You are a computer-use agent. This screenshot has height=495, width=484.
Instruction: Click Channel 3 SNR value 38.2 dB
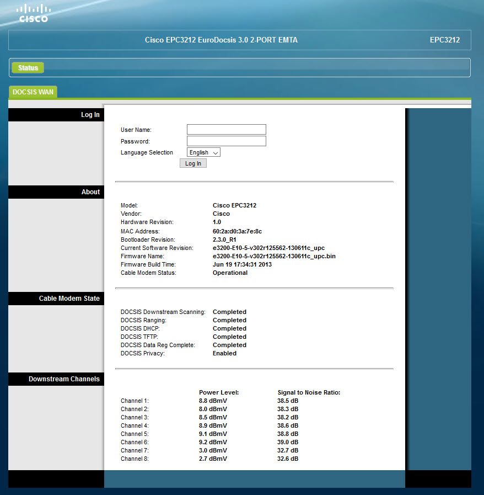[288, 417]
